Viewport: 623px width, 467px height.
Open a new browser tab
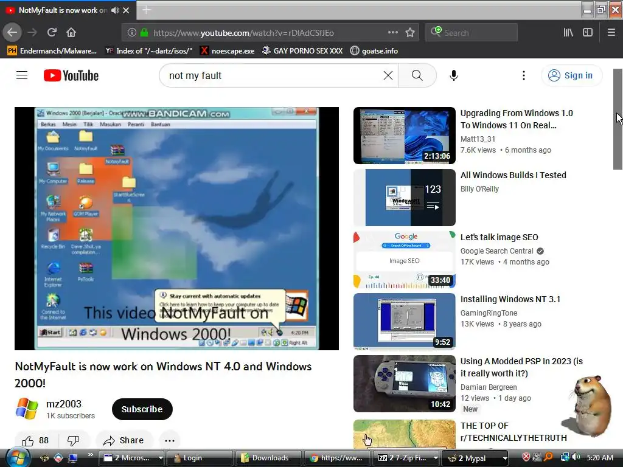[146, 10]
